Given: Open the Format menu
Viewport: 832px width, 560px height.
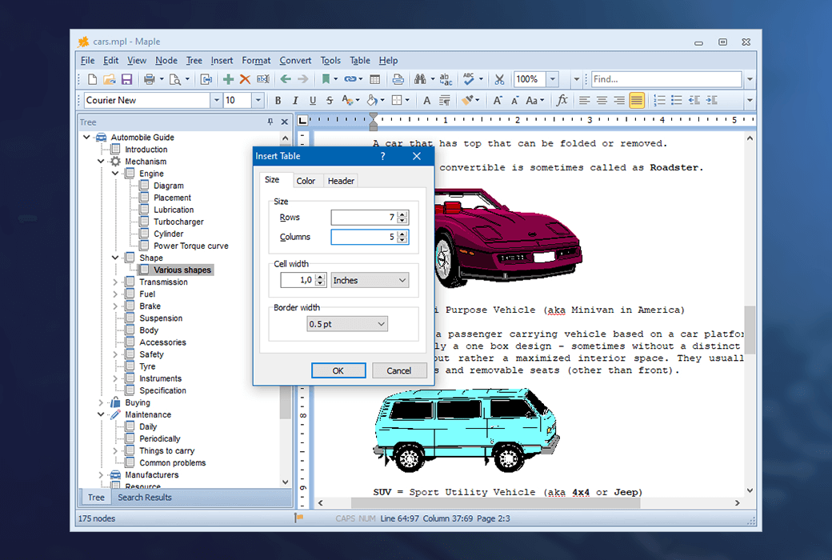Looking at the screenshot, I should coord(256,61).
